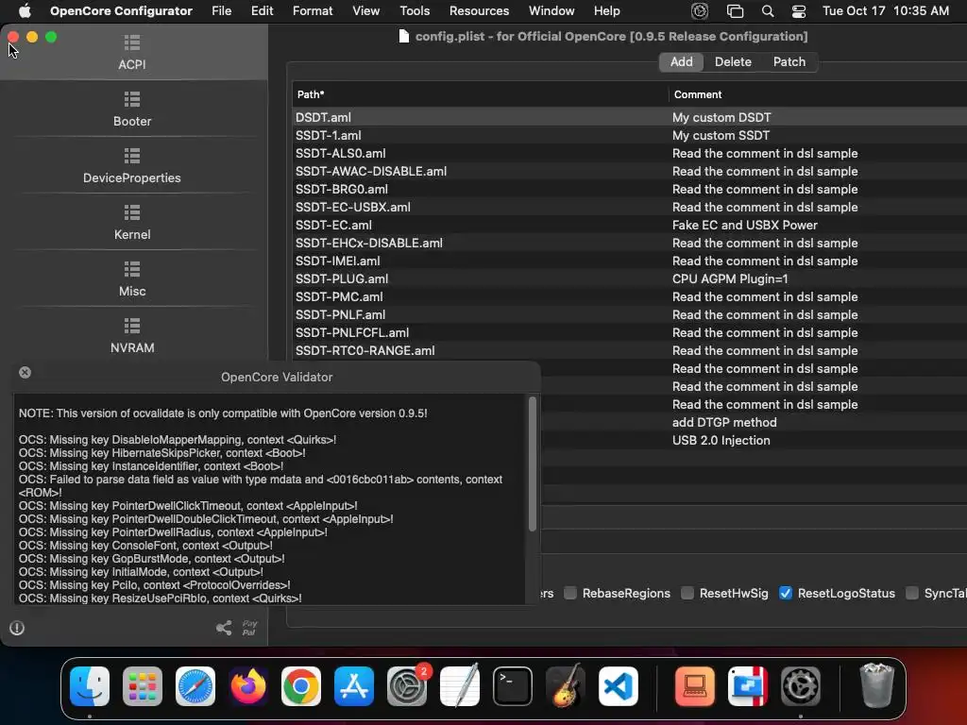Uncheck the ResetLogoStatus checkbox
This screenshot has height=725, width=967.
[x=785, y=593]
